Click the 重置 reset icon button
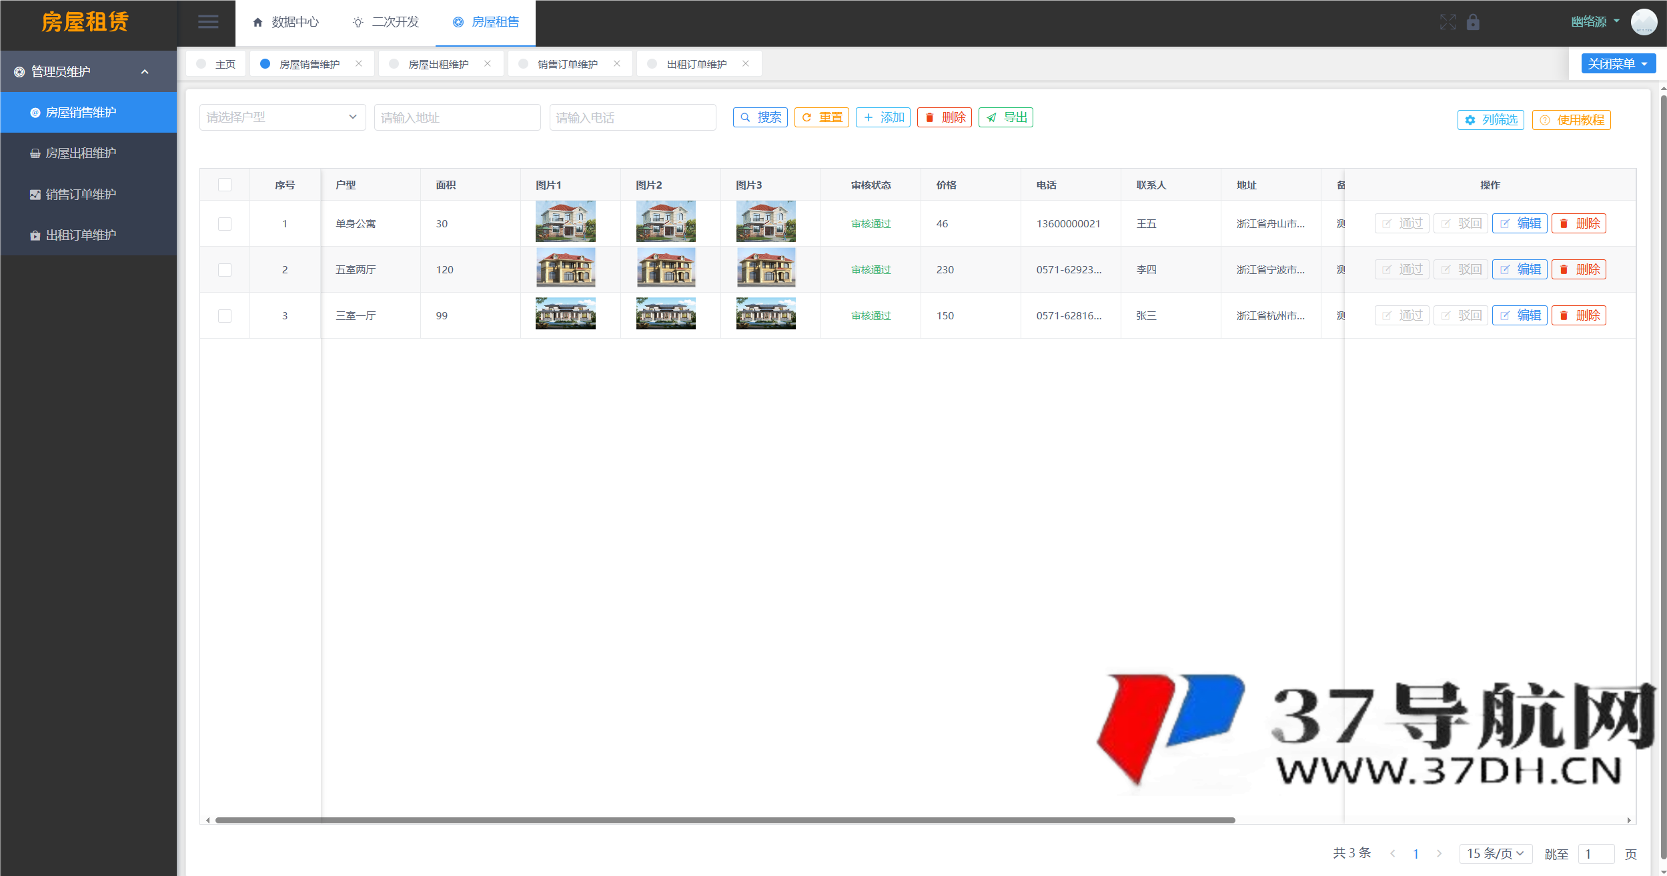1667x876 pixels. [821, 117]
